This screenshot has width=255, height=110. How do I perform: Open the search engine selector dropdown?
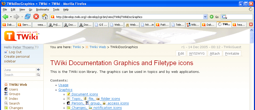coord(225,17)
